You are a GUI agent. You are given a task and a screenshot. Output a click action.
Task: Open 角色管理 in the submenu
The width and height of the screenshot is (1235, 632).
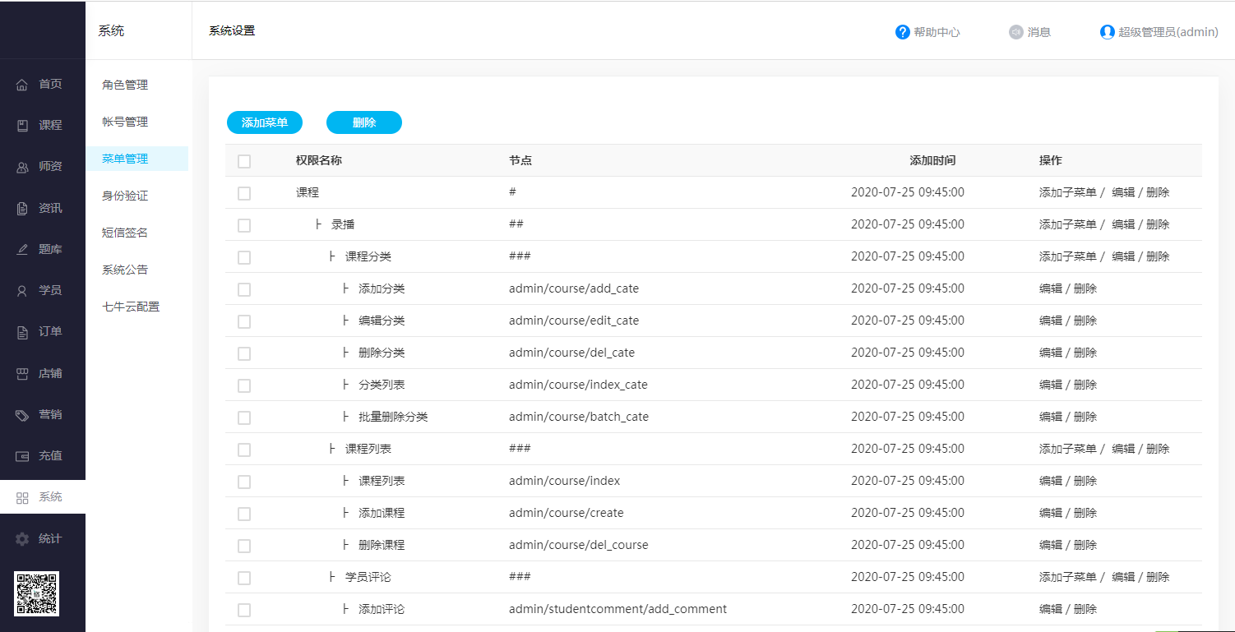(125, 85)
